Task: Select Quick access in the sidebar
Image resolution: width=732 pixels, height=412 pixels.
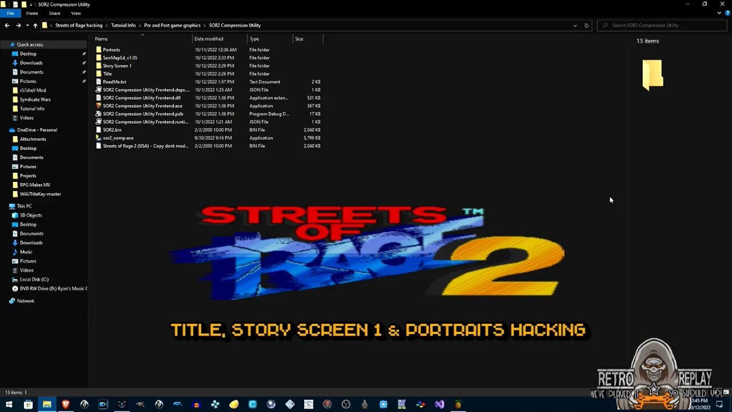Action: [30, 45]
